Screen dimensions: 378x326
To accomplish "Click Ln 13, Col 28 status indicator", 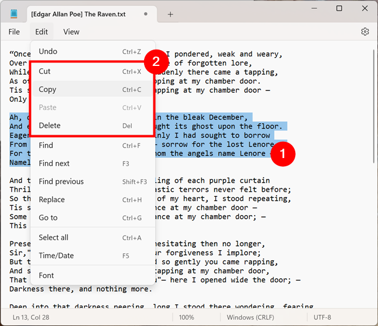I will click(x=31, y=317).
